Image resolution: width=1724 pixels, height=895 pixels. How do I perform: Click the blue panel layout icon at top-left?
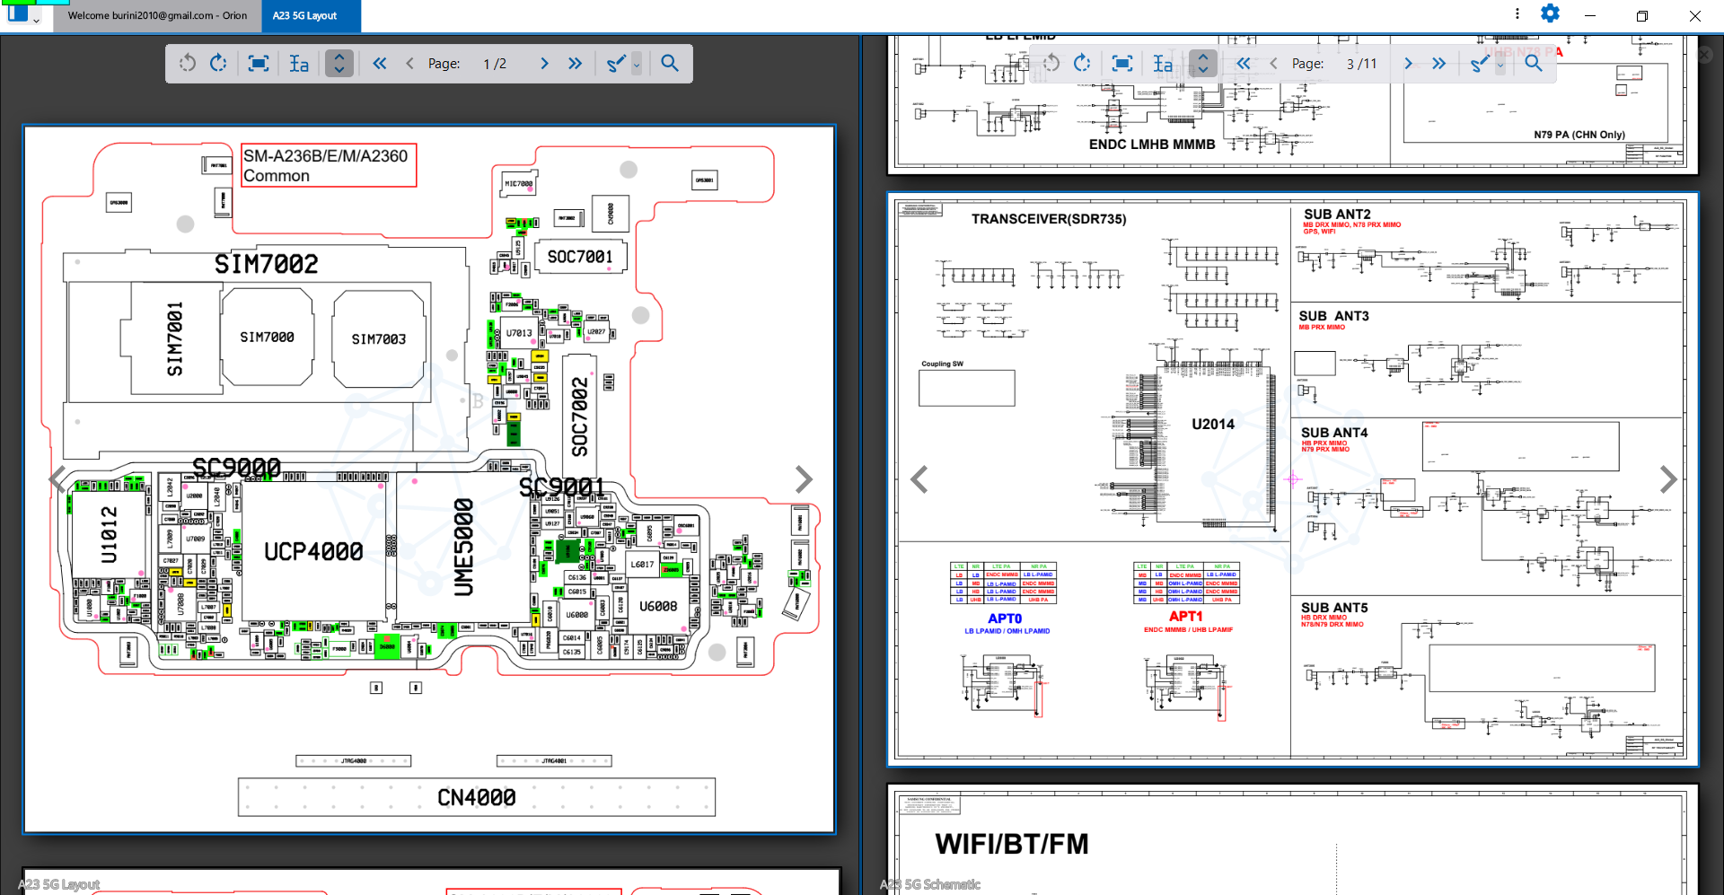(17, 13)
